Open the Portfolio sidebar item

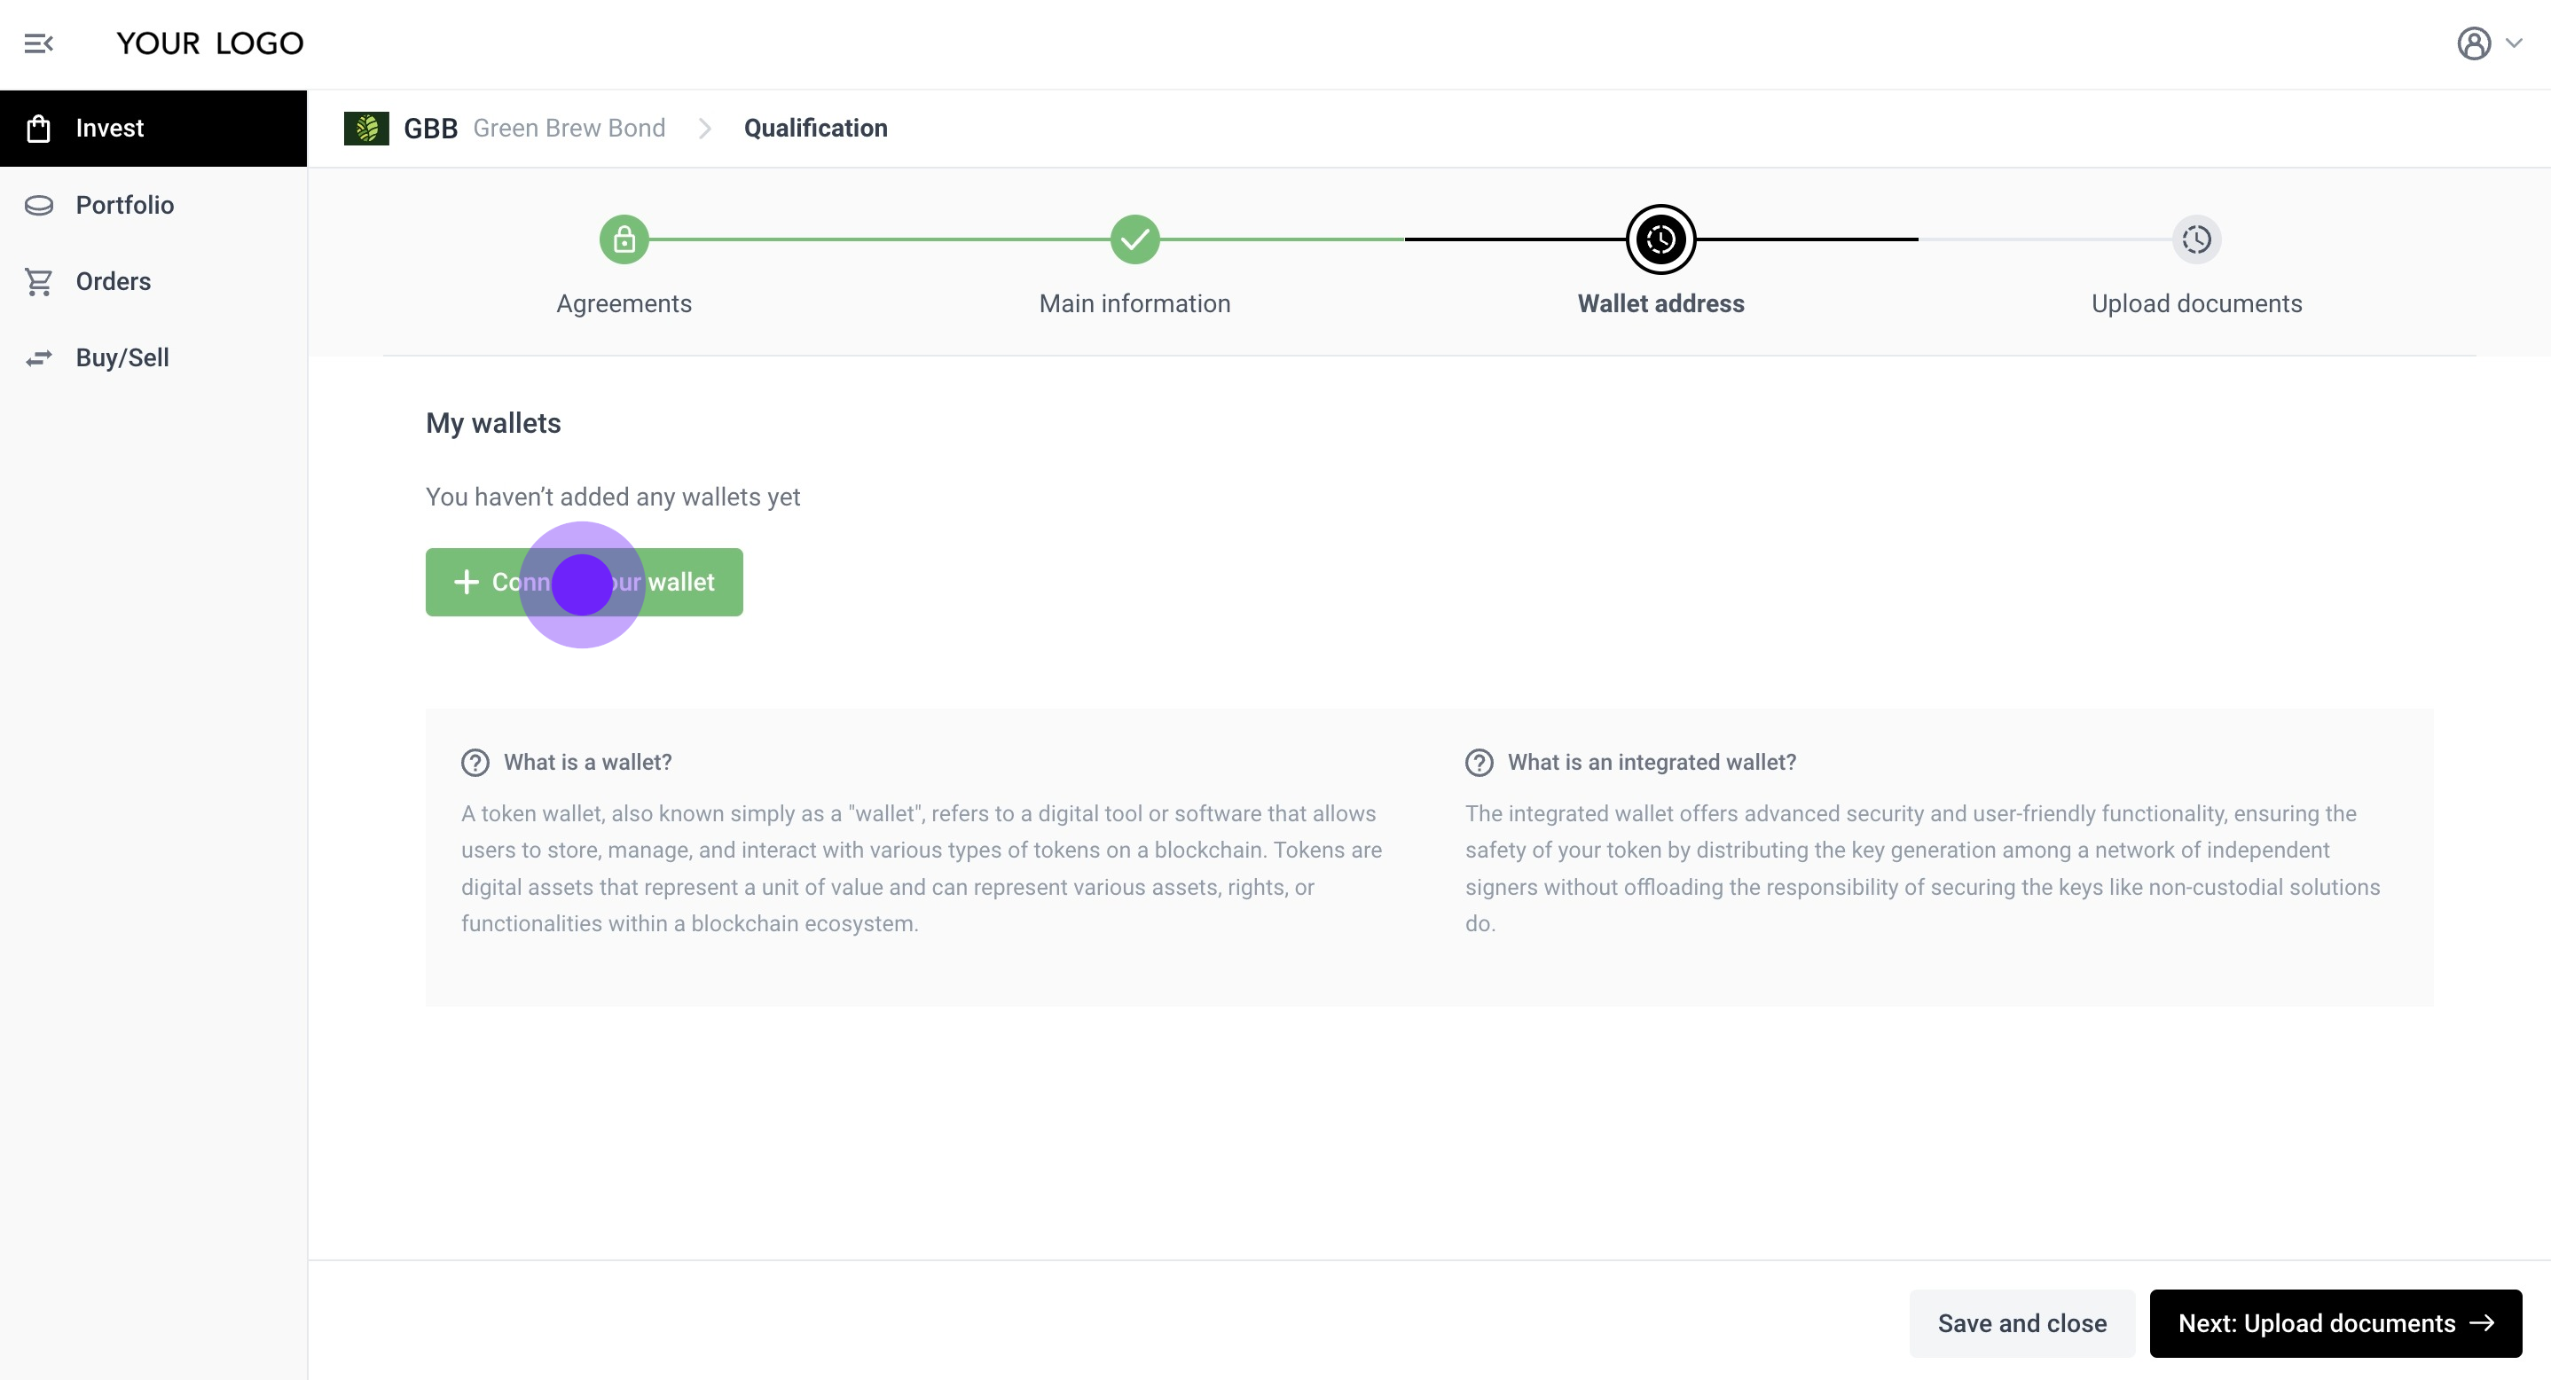pos(125,205)
